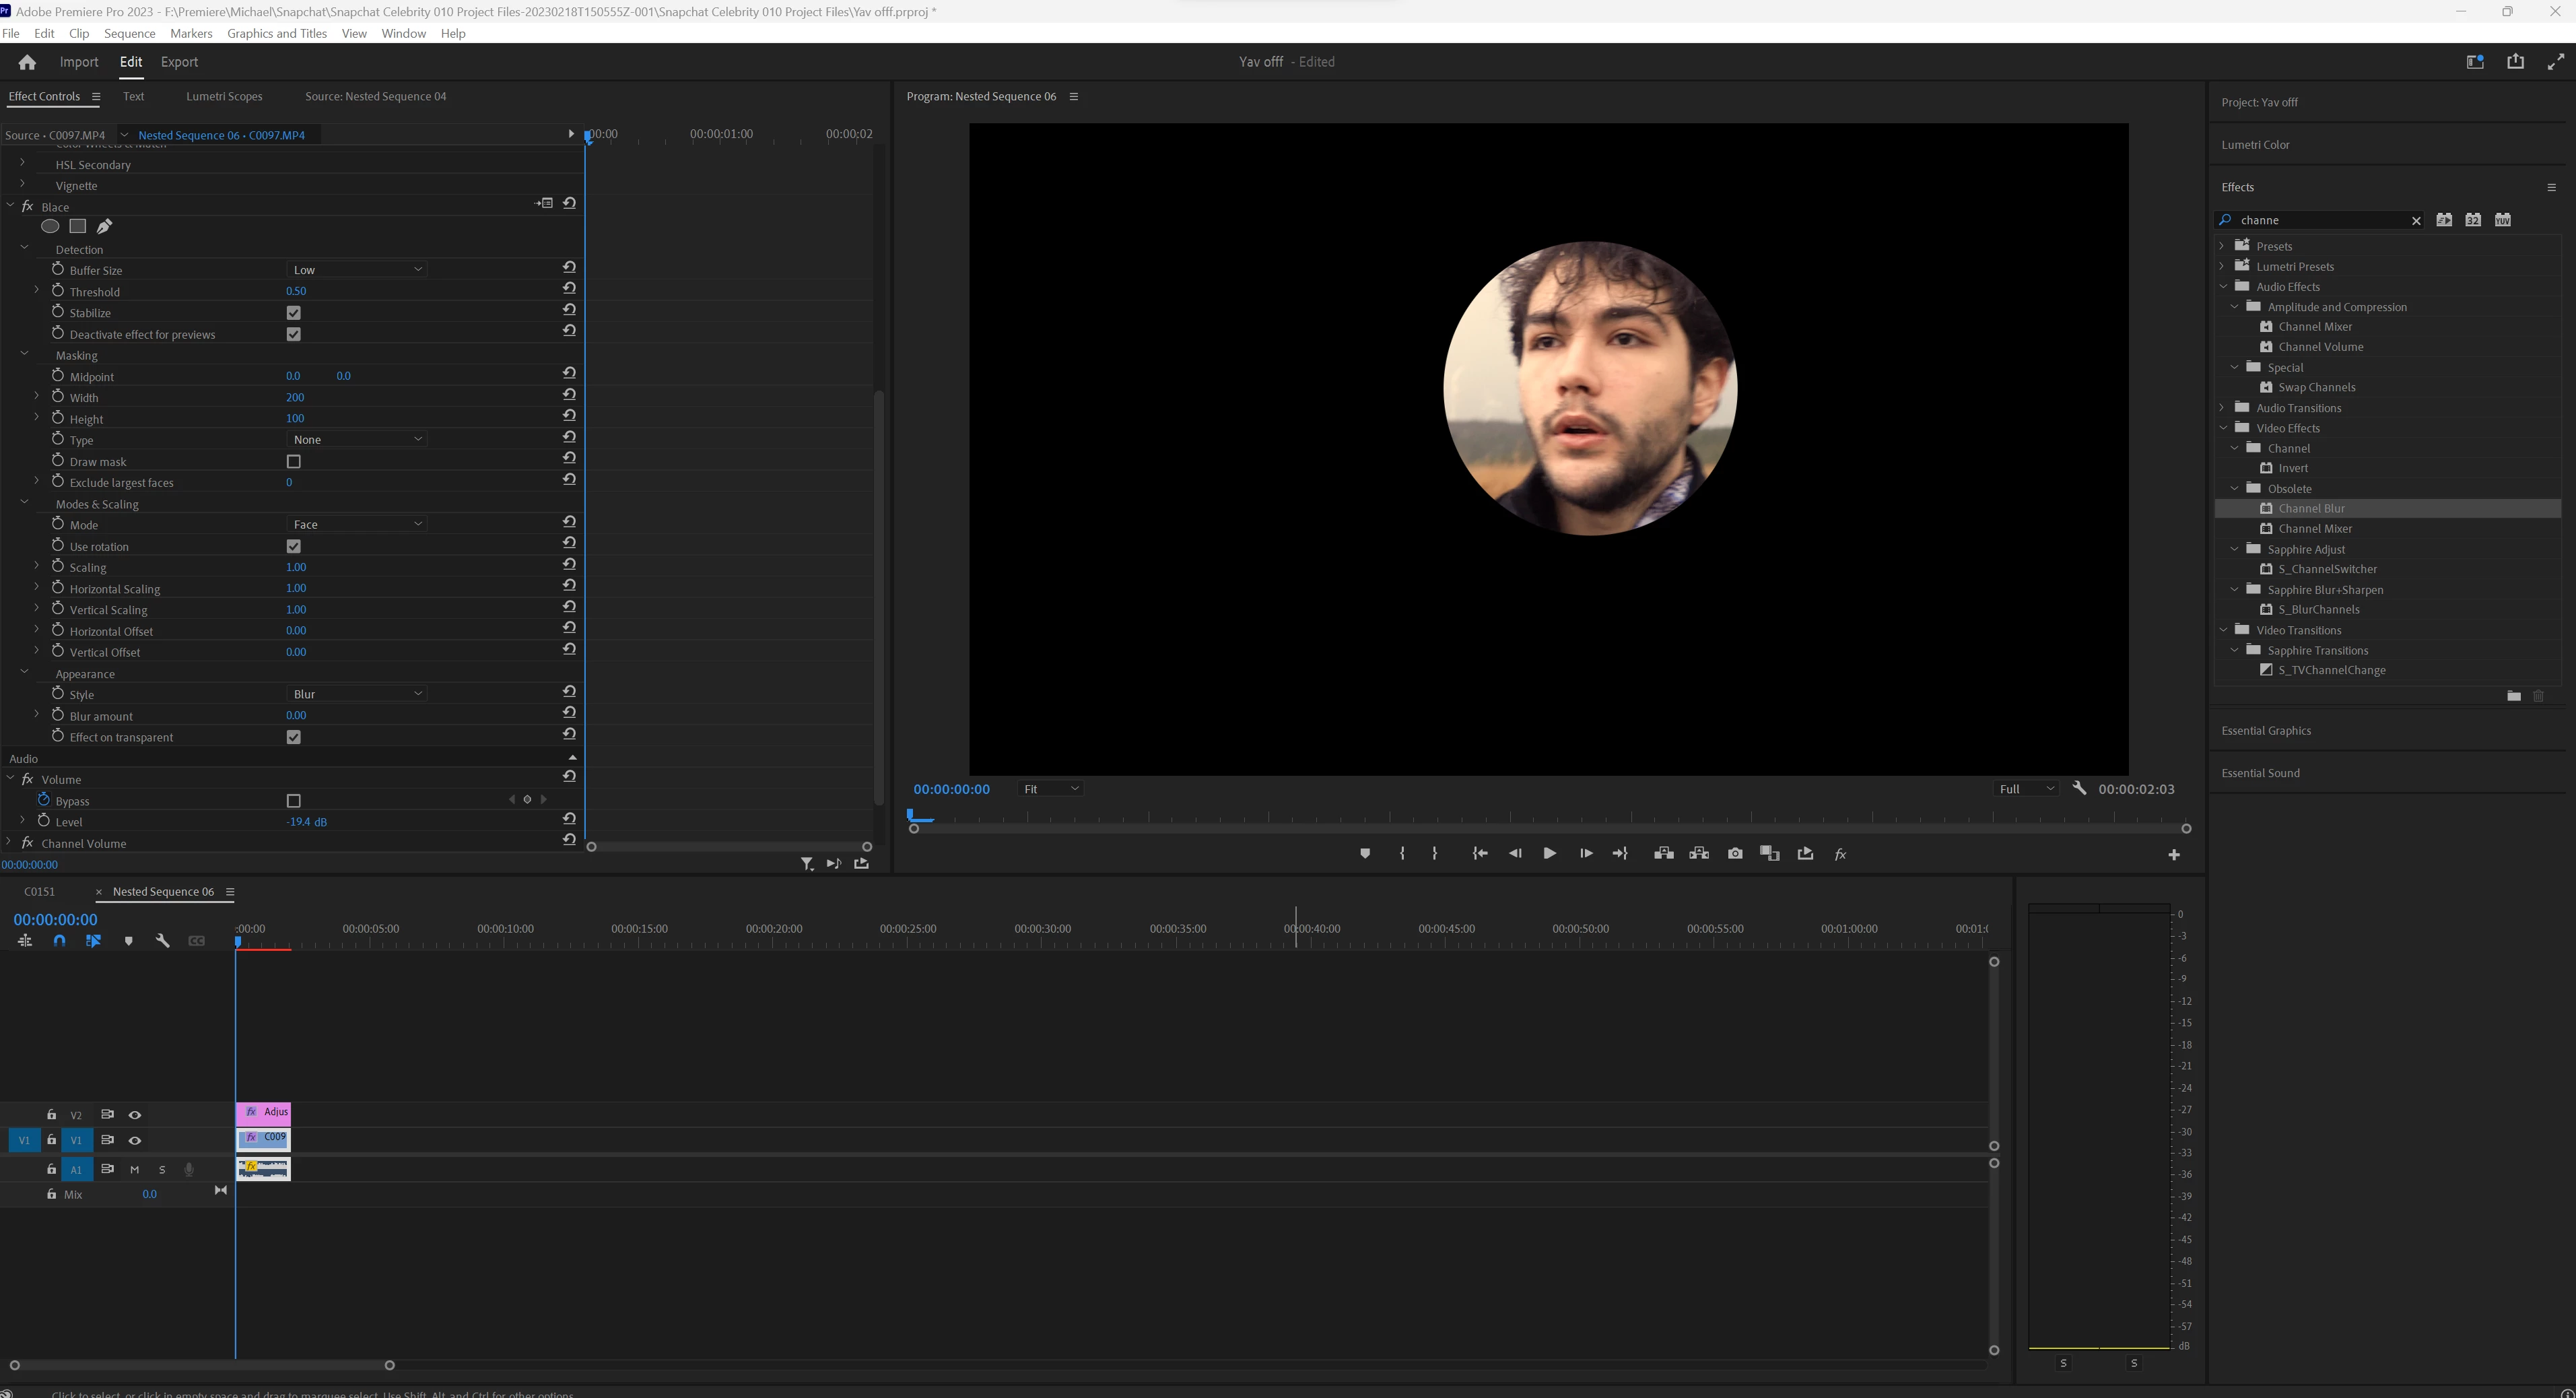Click the Level value -19.4 dB
Image resolution: width=2576 pixels, height=1398 pixels.
306,822
